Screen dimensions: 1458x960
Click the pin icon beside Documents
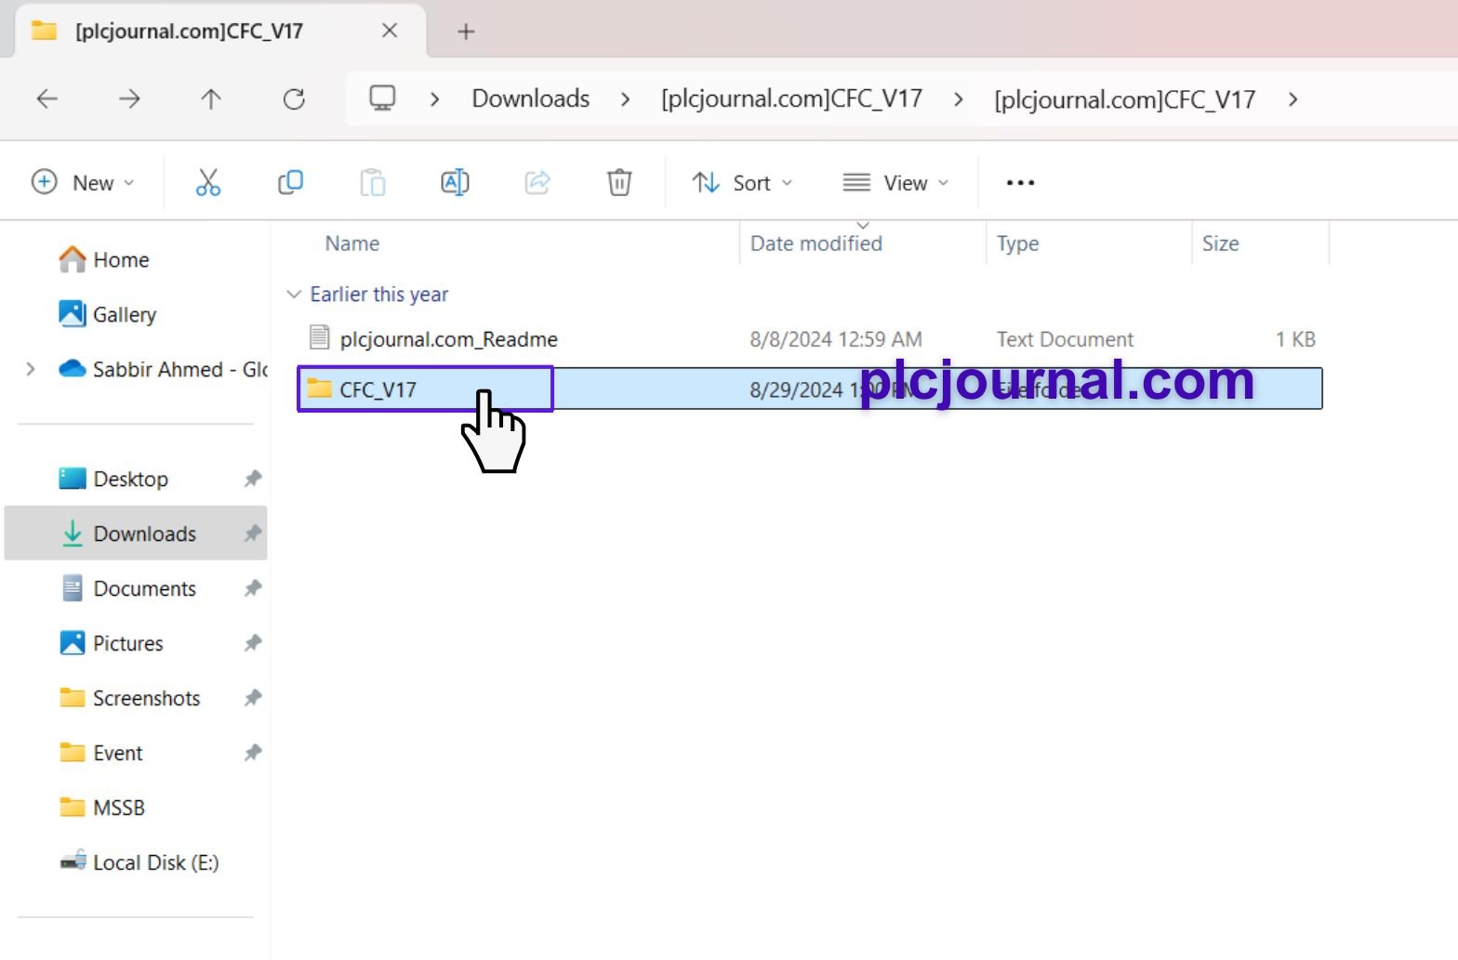252,588
